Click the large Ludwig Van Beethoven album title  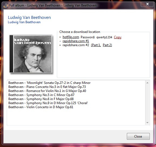coord(29,18)
